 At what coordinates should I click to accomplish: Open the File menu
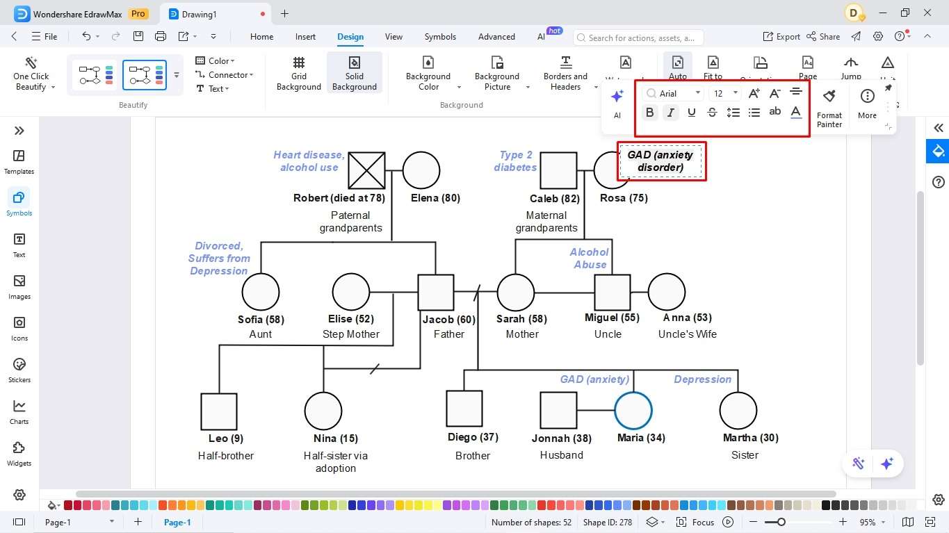[x=44, y=36]
